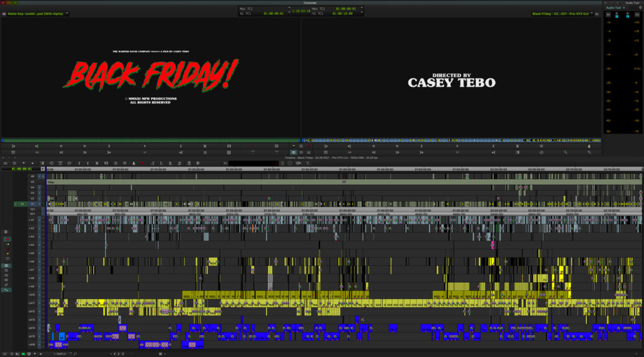Toggle A11 audio track selector
This screenshot has width=644, height=357.
pyautogui.click(x=31, y=303)
